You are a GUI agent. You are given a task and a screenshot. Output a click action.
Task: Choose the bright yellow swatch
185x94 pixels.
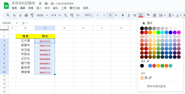coord(154,32)
